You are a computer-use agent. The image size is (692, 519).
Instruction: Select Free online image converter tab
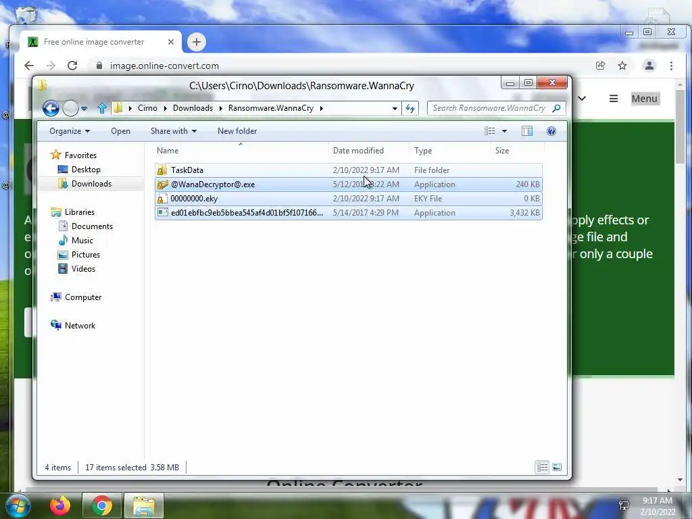[x=101, y=42]
